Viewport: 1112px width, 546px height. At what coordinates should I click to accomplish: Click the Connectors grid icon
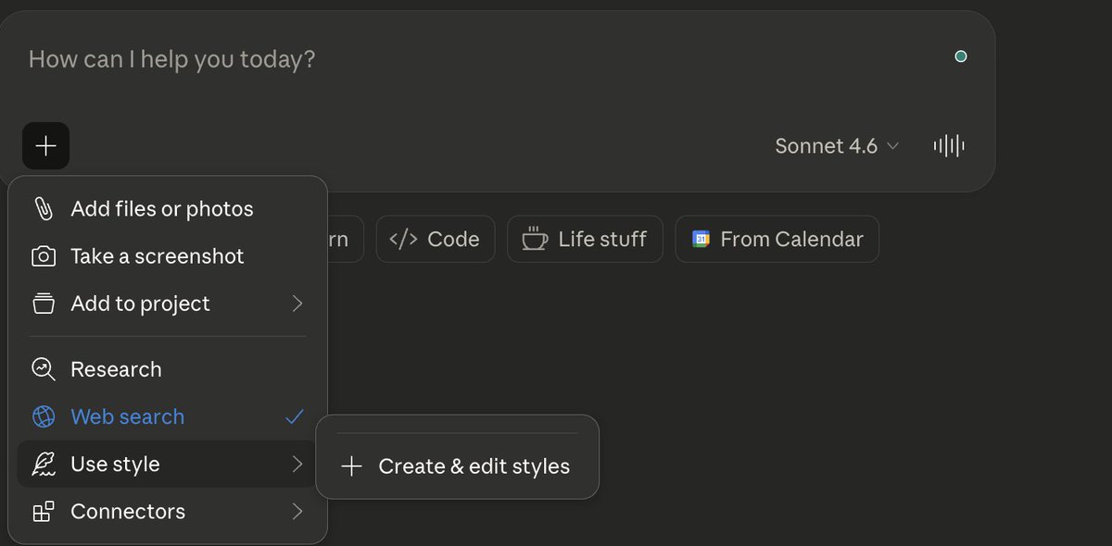tap(44, 512)
